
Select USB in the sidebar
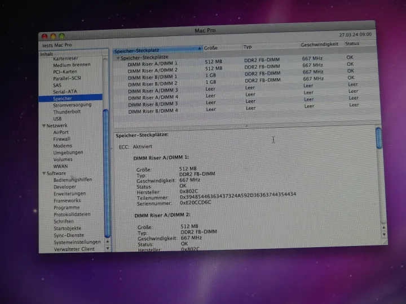pyautogui.click(x=58, y=119)
